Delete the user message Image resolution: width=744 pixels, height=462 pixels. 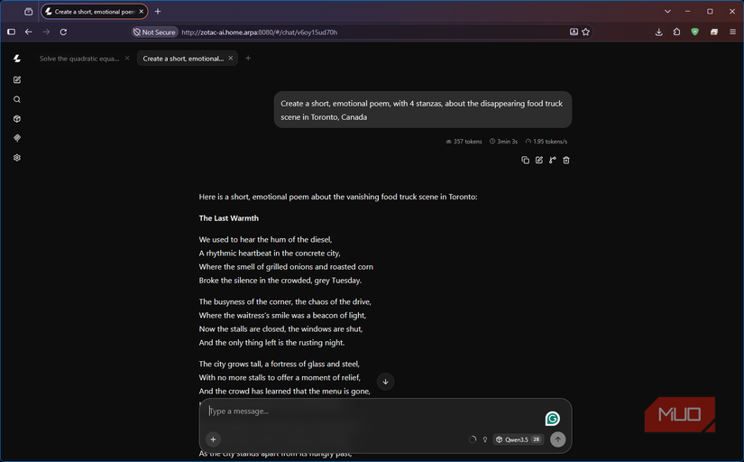[566, 160]
